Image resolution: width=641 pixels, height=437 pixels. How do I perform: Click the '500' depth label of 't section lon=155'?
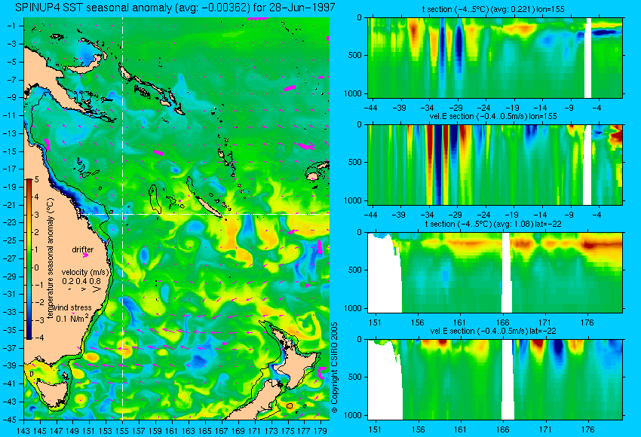point(355,55)
